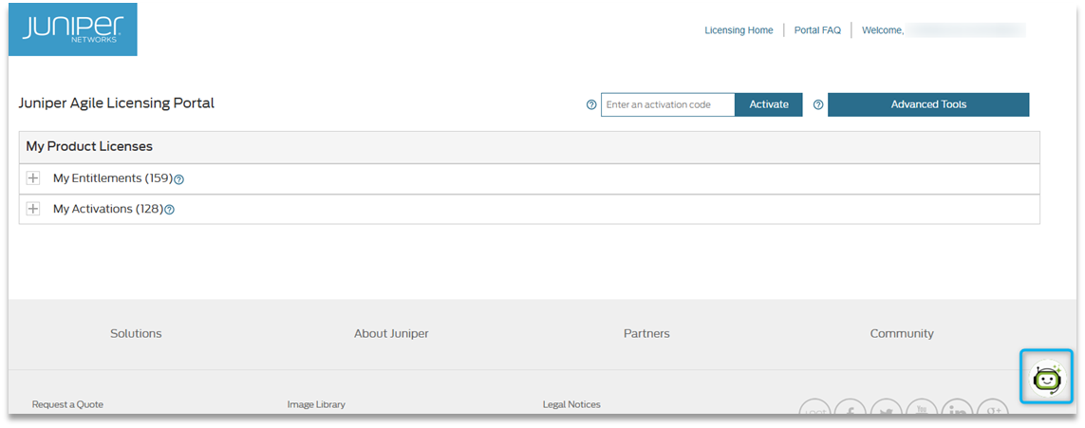Open the Portal FAQ link

[817, 30]
